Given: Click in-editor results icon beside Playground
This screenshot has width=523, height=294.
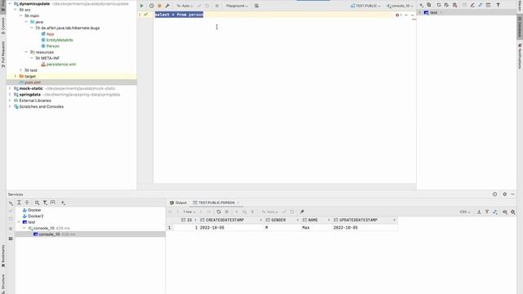Looking at the screenshot, I should pos(257,6).
